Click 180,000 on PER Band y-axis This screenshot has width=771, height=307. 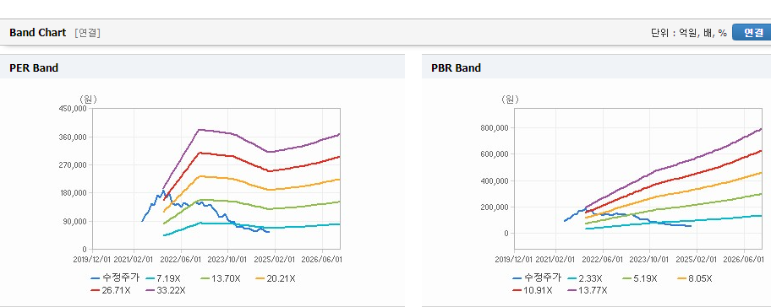coord(73,193)
